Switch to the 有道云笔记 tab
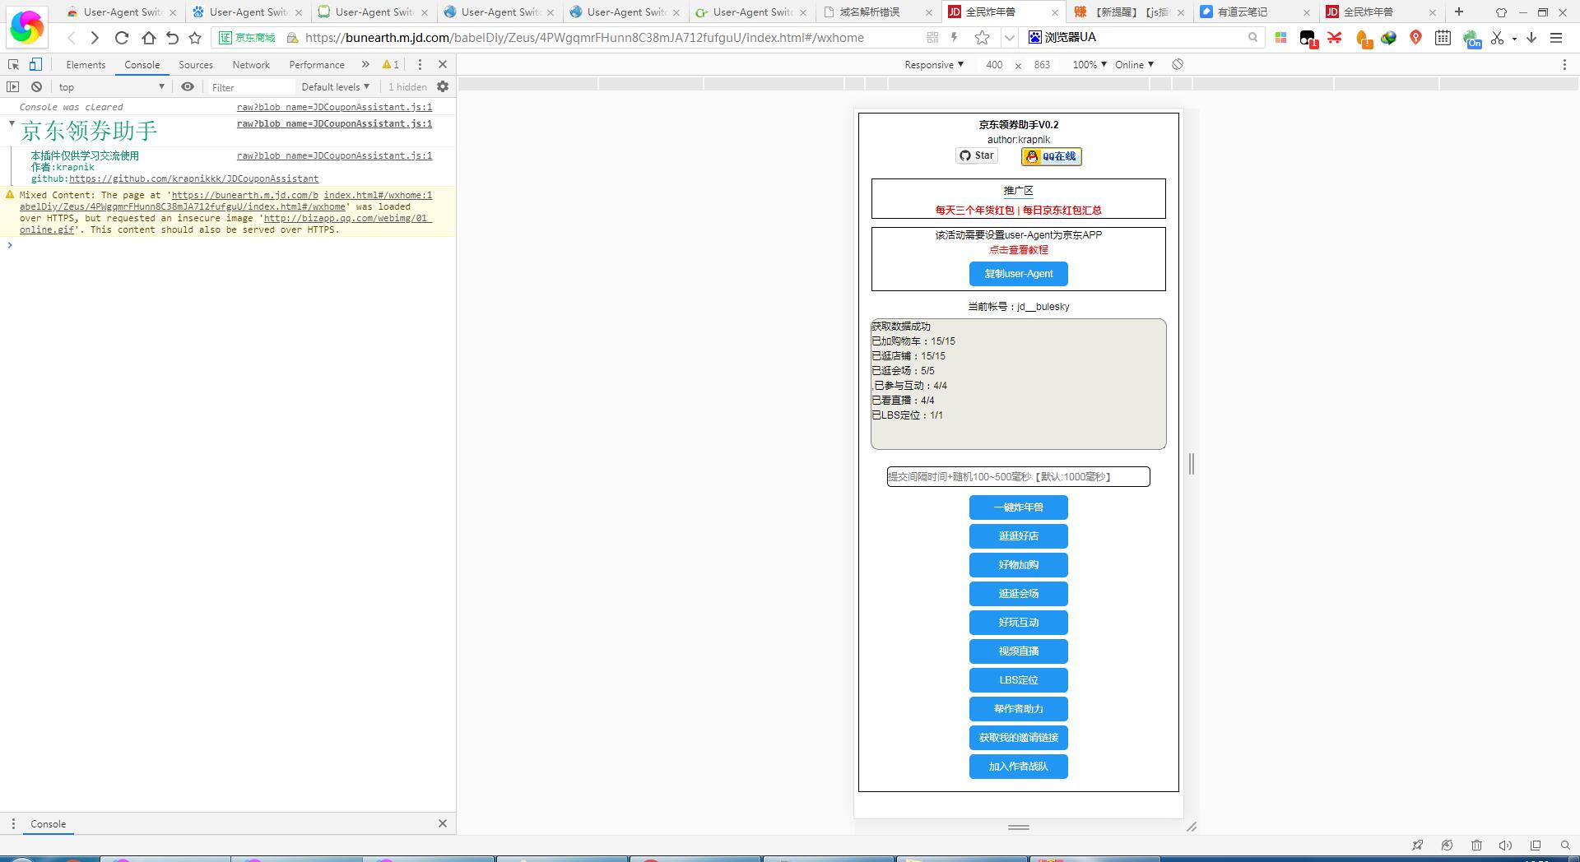This screenshot has width=1580, height=862. click(1254, 12)
